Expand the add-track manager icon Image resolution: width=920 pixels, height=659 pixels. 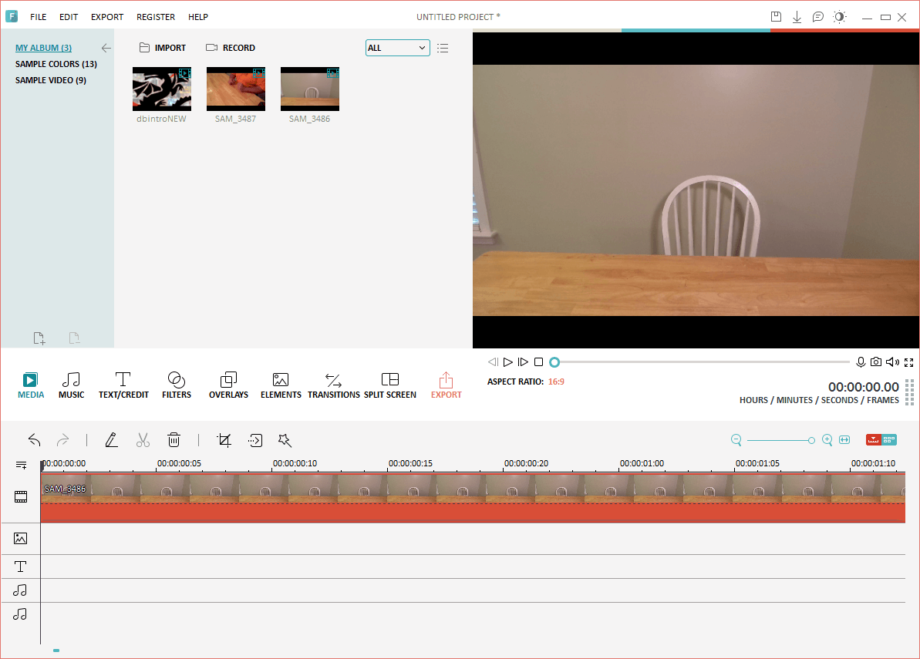[21, 465]
